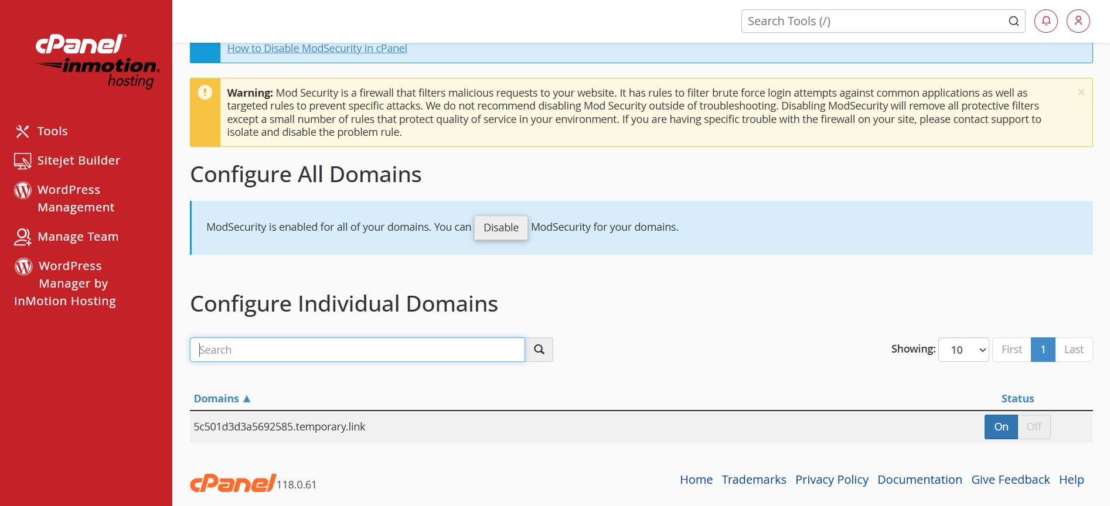Screen dimensions: 1110x506
Task: Click the orange cPanel footer logo
Action: [233, 483]
